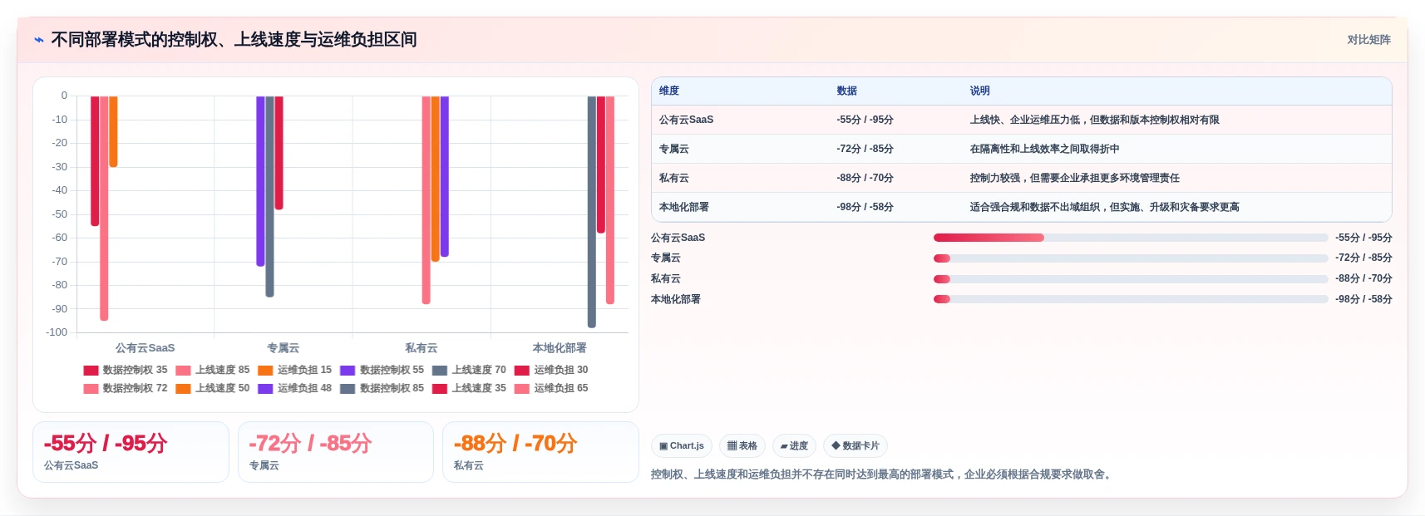Toggle legend item 运维负担 65
Image resolution: width=1425 pixels, height=516 pixels.
click(x=551, y=389)
